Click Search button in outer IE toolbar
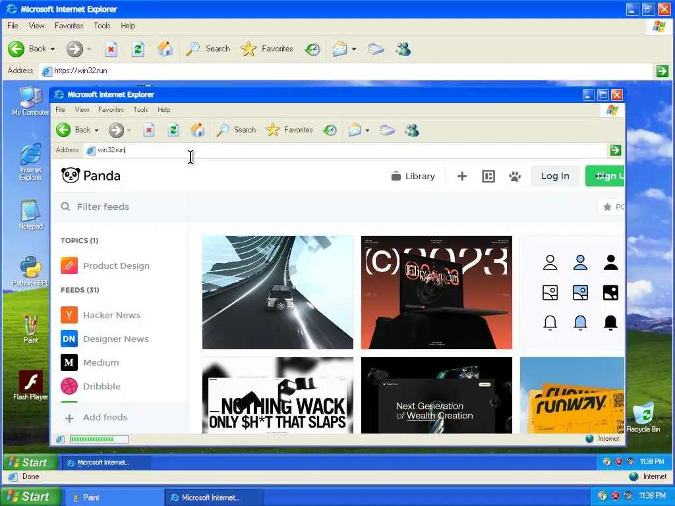 pos(208,49)
